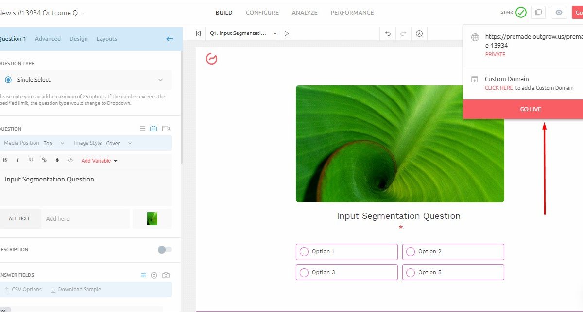Click the text color droplet icon
The image size is (583, 312).
tap(57, 160)
